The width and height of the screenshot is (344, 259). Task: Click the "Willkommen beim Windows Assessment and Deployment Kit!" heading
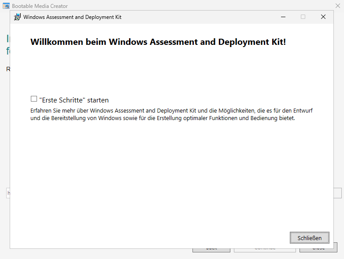click(158, 42)
